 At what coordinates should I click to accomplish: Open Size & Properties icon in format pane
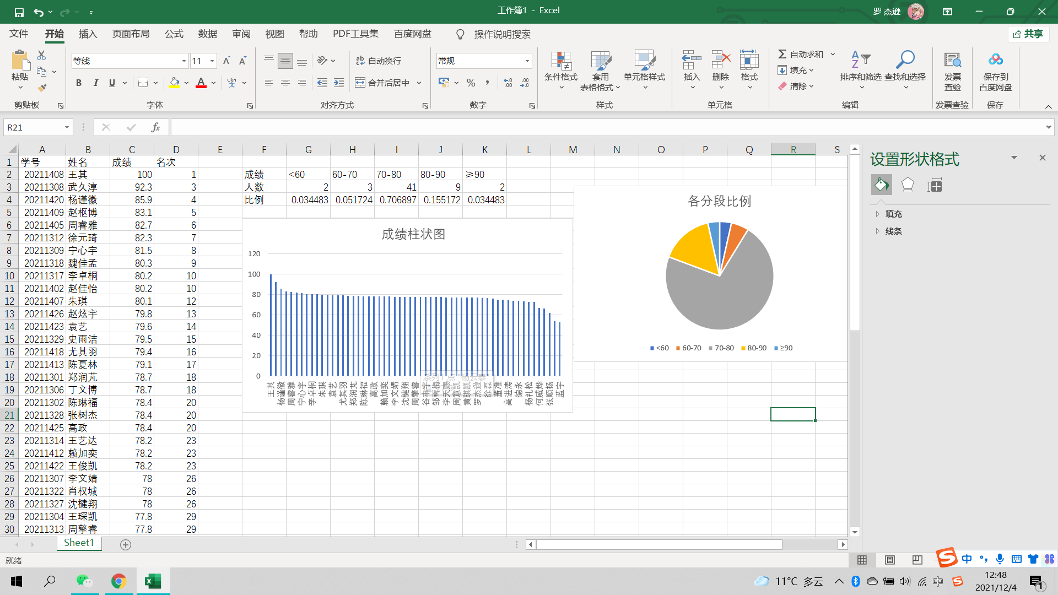pyautogui.click(x=935, y=185)
